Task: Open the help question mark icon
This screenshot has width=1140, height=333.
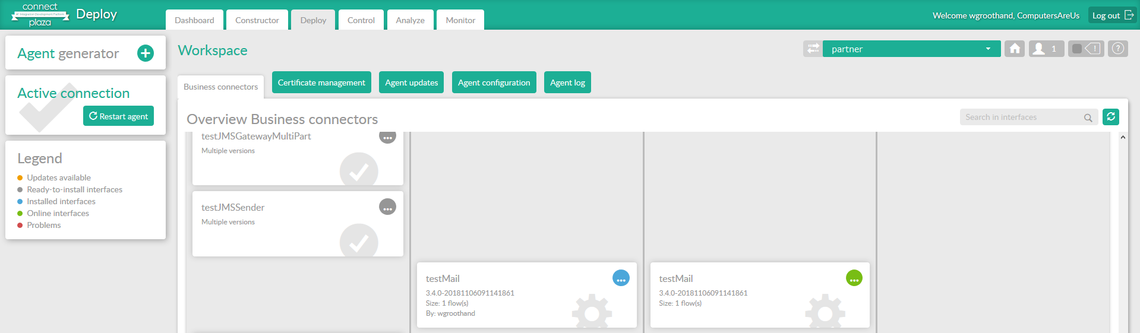Action: pos(1118,49)
